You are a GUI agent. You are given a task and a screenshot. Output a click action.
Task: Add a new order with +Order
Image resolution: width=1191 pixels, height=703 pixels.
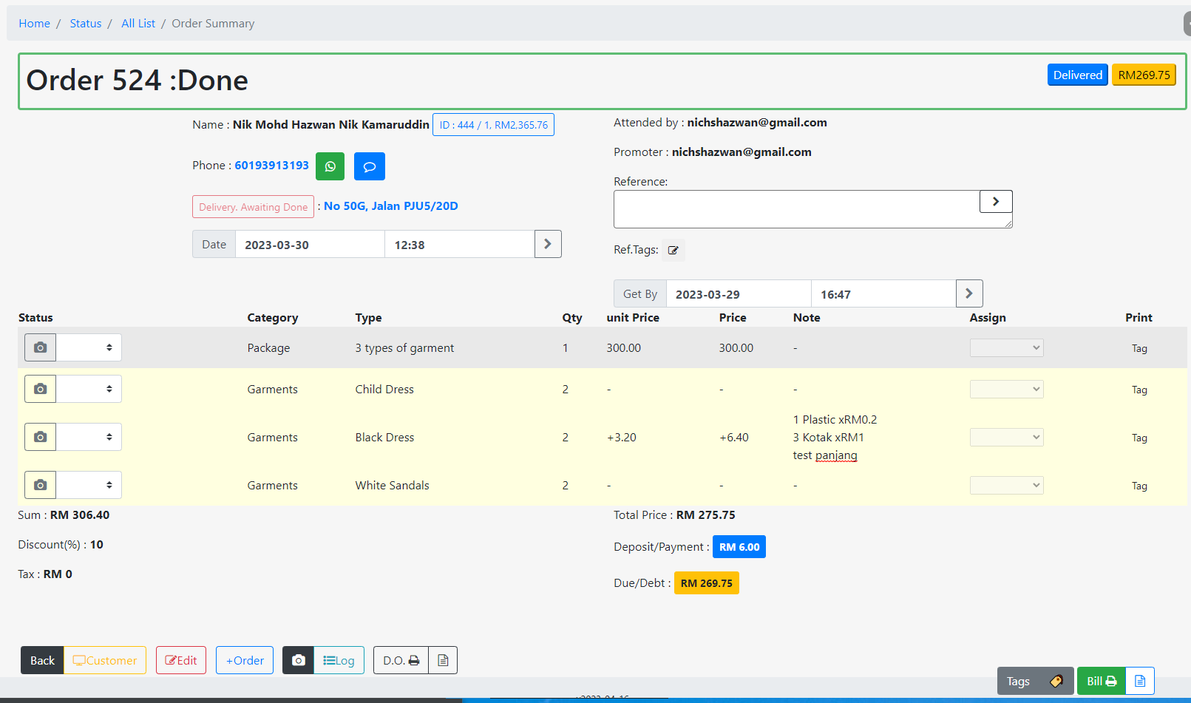point(245,660)
